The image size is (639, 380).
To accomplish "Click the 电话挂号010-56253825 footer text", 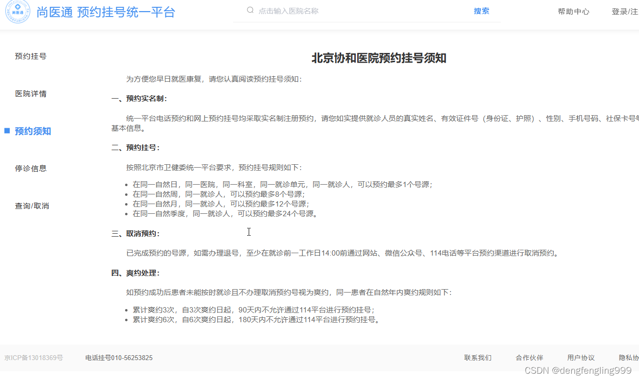I will coord(119,358).
